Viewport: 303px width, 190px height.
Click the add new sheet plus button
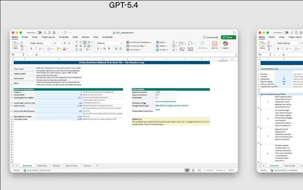tap(97, 166)
